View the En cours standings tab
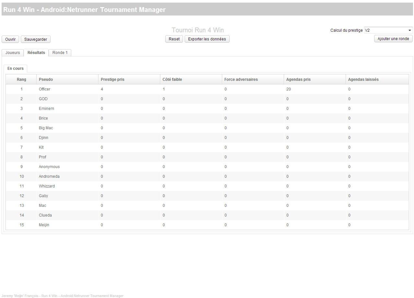The image size is (414, 298). pyautogui.click(x=15, y=68)
